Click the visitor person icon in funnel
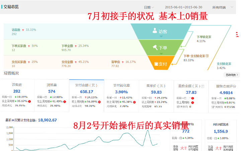Screen dimensions: 241x151 point(155,31)
